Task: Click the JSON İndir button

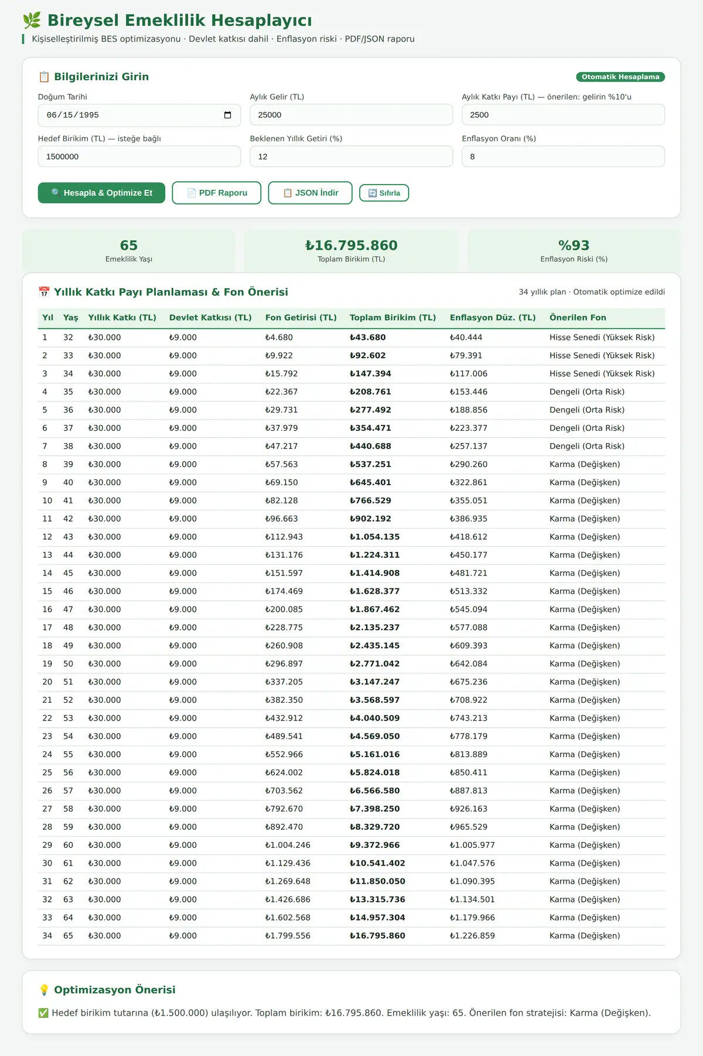Action: [310, 193]
